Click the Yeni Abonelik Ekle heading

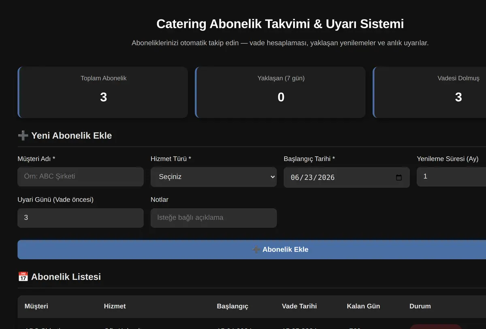65,135
